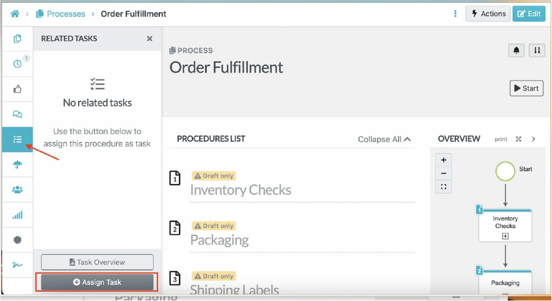The image size is (552, 301).
Task: Open the history clock sidebar icon
Action: [17, 64]
